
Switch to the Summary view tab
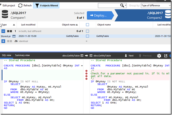[22, 55]
